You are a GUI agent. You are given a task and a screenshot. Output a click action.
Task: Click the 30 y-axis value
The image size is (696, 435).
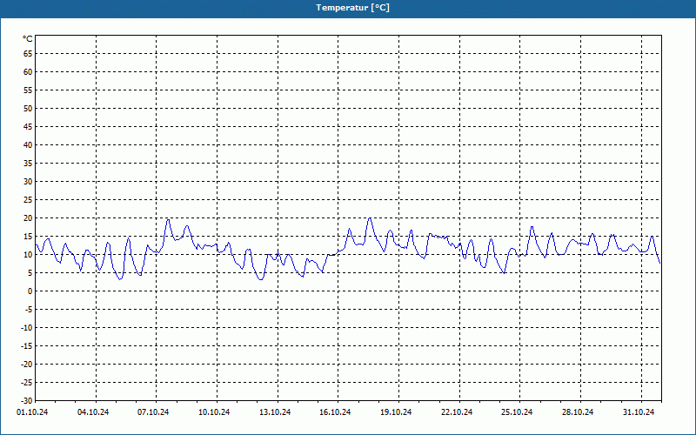[28, 182]
